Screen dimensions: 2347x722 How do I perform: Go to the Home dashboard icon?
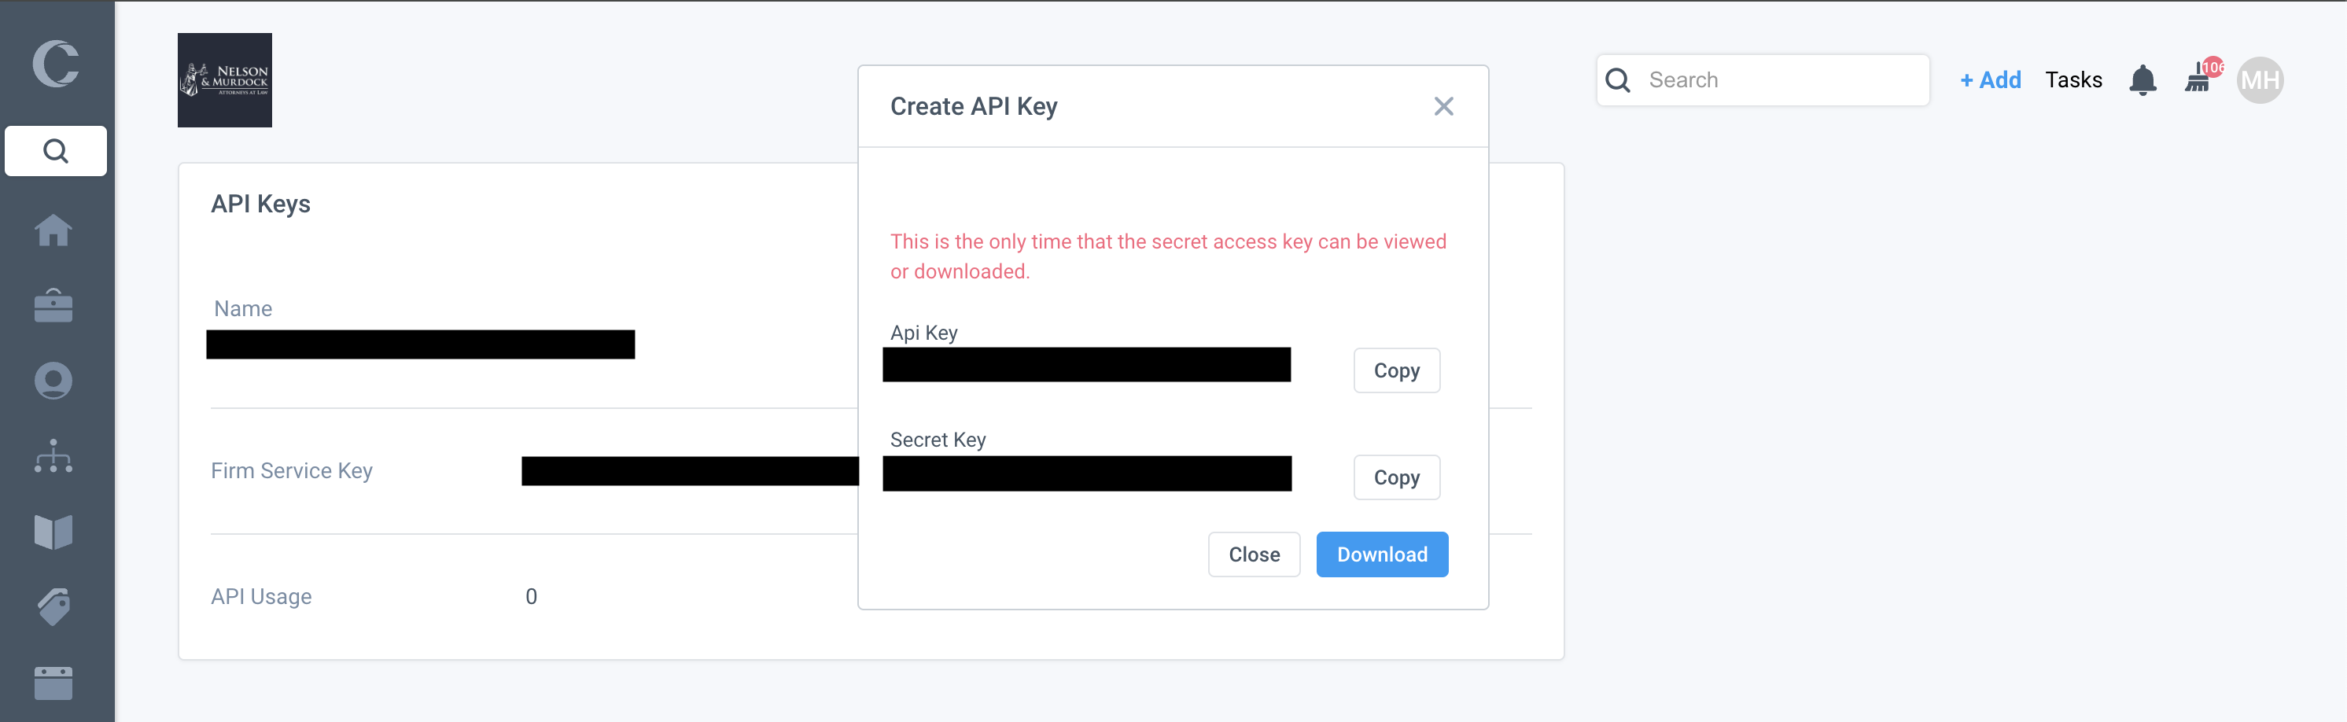(53, 230)
